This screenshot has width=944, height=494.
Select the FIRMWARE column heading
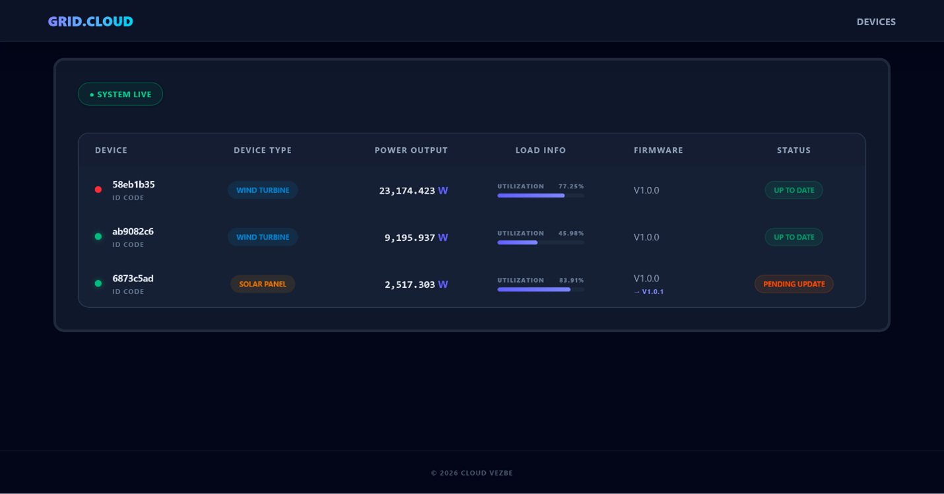[658, 150]
